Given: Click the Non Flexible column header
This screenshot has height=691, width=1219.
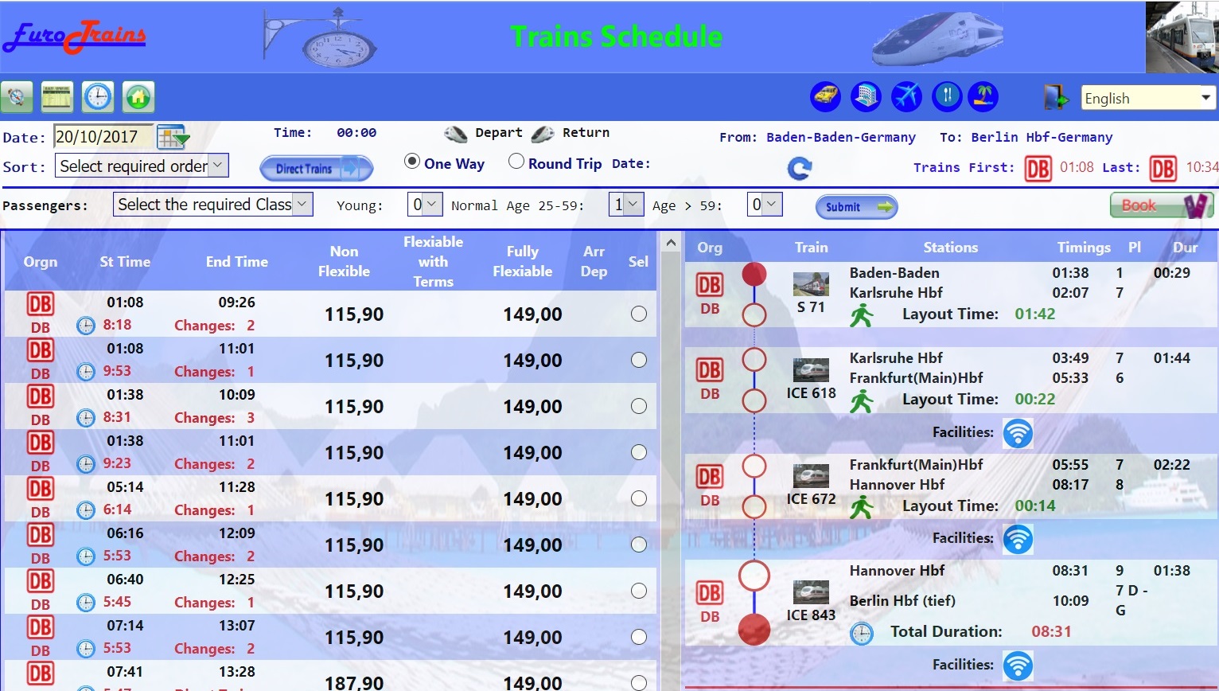Looking at the screenshot, I should (x=344, y=261).
